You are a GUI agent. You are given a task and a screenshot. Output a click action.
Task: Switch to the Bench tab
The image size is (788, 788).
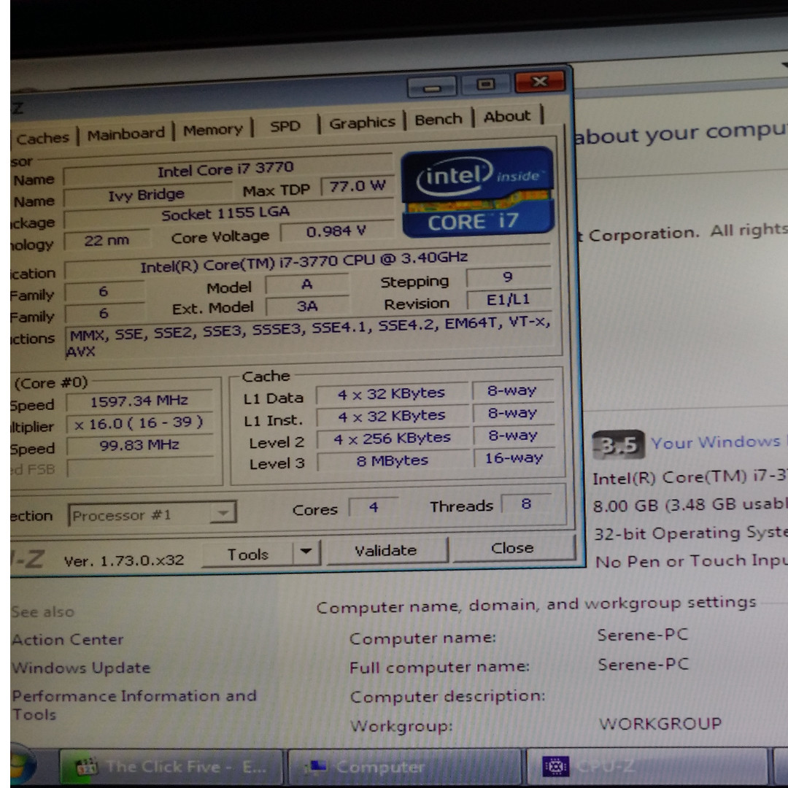(x=439, y=119)
